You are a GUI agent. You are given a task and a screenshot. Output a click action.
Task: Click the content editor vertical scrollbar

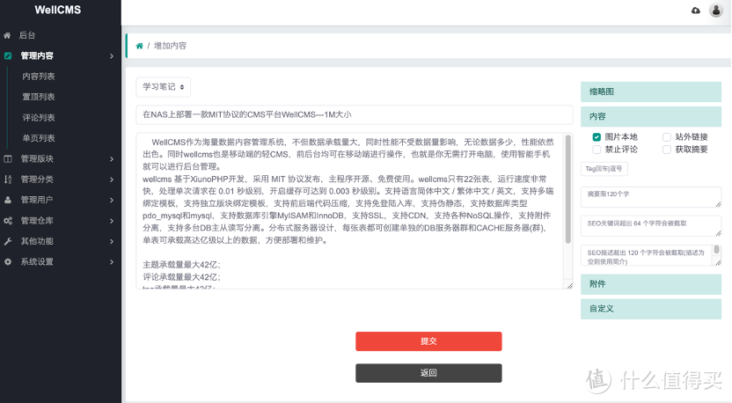click(x=568, y=189)
